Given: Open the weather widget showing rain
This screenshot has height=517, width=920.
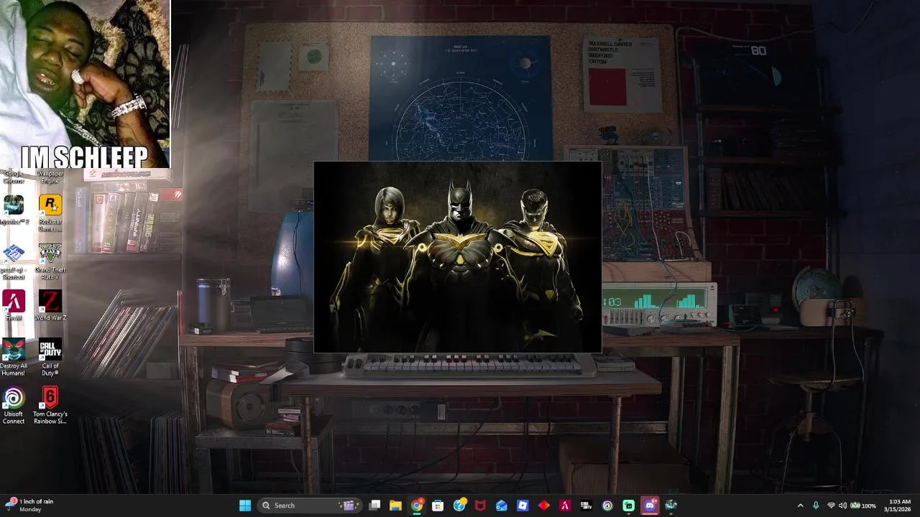Looking at the screenshot, I should coord(30,506).
